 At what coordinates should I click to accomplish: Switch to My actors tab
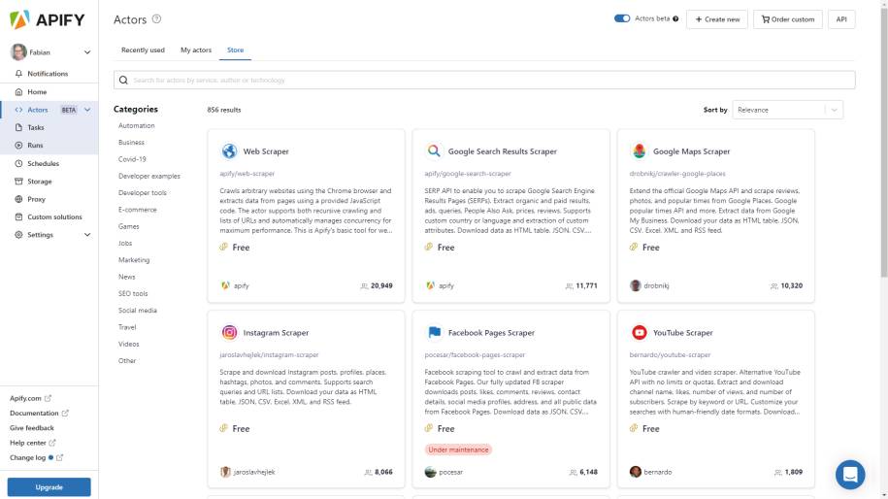point(196,50)
